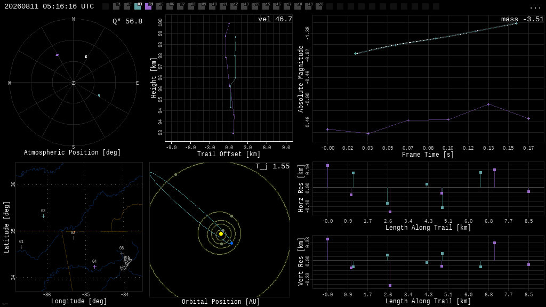Select station 12 square

coord(234,6)
